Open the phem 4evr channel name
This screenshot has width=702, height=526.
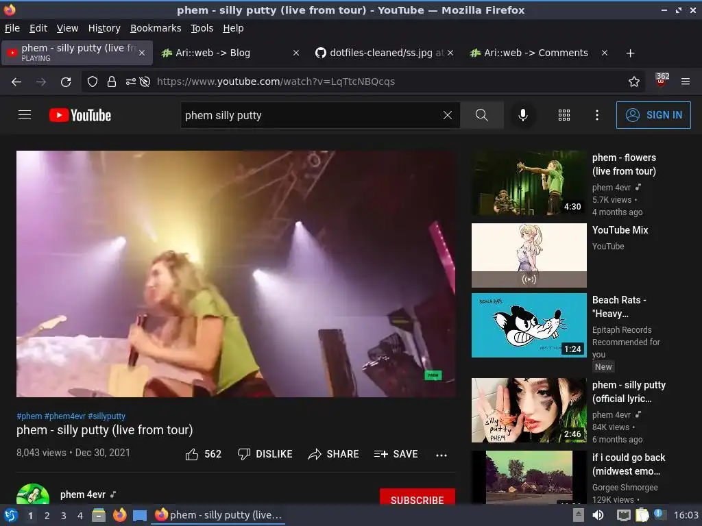pos(83,494)
